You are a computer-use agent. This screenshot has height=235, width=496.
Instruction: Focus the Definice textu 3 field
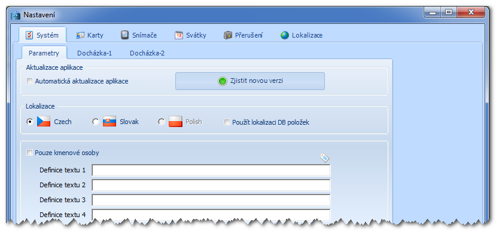(211, 200)
